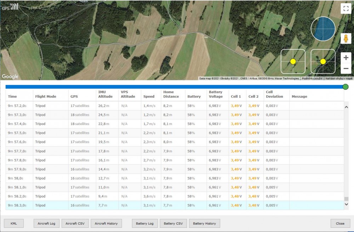
Task: Open Aircraft History
Action: (106, 223)
